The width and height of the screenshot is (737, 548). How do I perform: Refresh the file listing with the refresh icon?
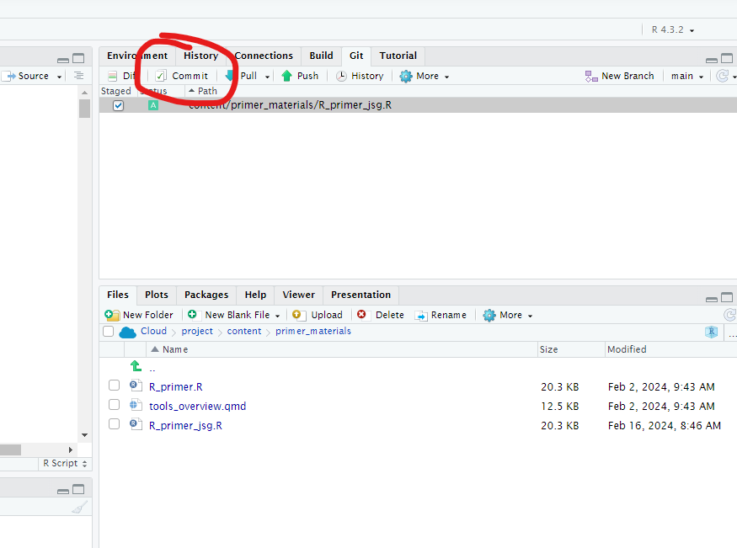(x=730, y=314)
